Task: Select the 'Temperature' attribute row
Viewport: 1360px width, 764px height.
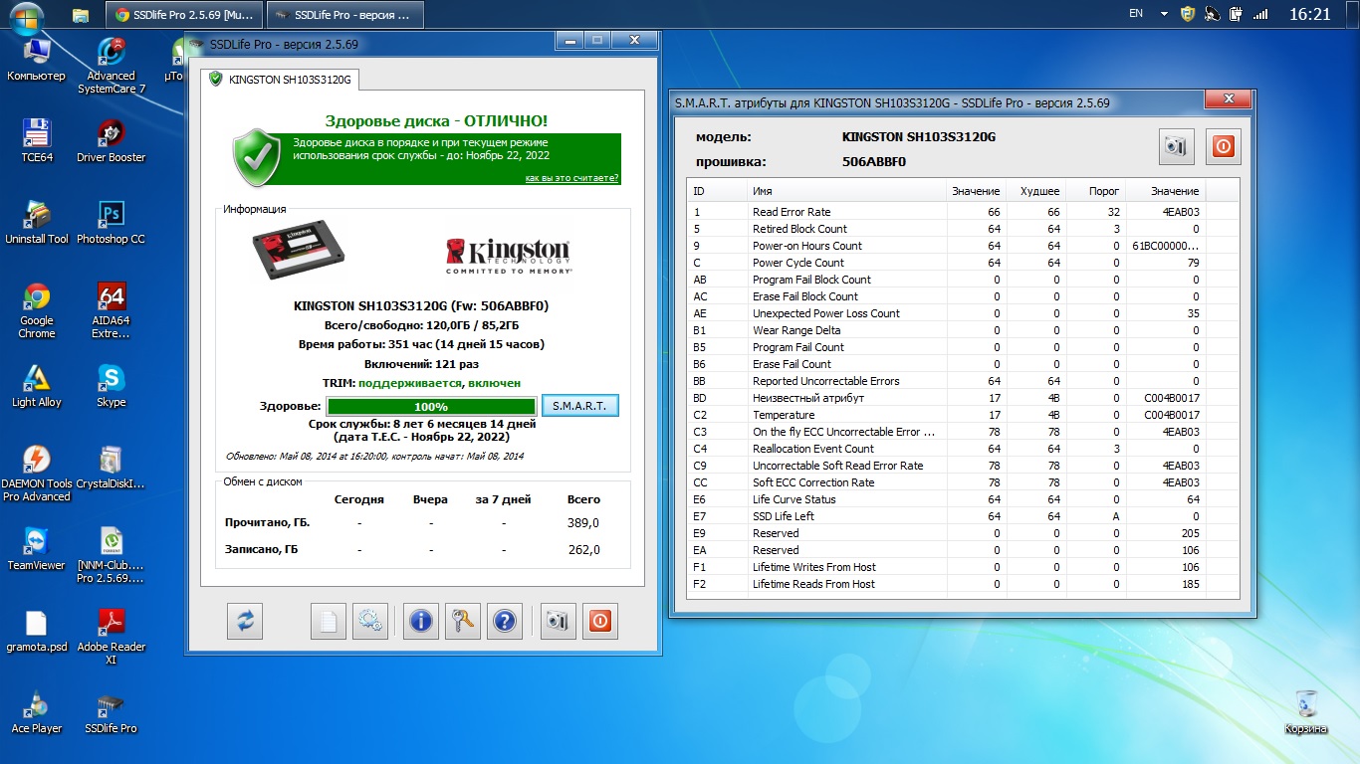Action: pos(963,415)
